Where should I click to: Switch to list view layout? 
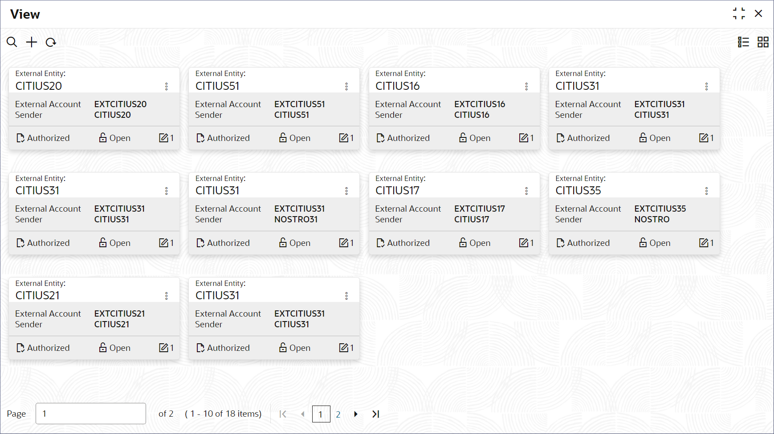pos(743,42)
